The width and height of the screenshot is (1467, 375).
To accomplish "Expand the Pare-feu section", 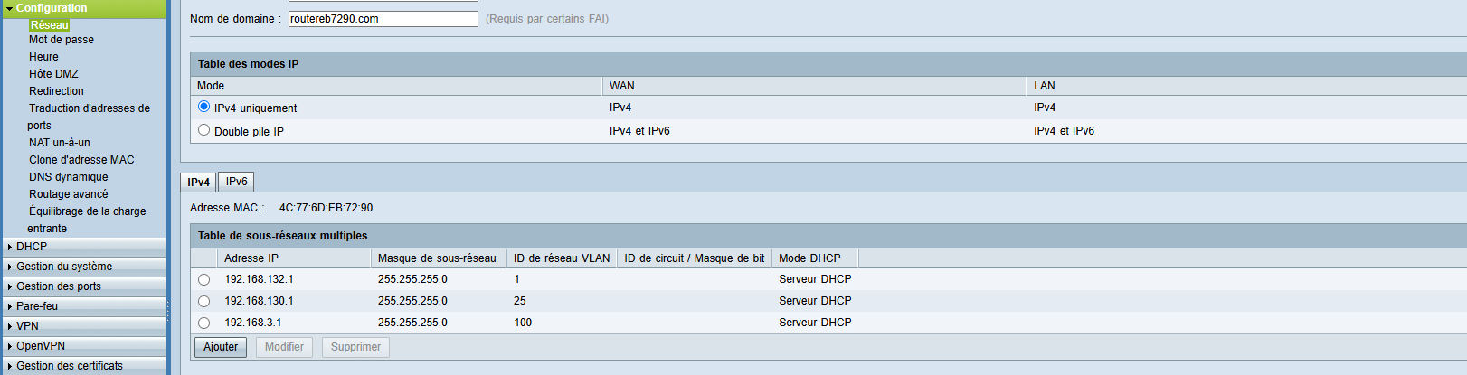I will pyautogui.click(x=37, y=306).
